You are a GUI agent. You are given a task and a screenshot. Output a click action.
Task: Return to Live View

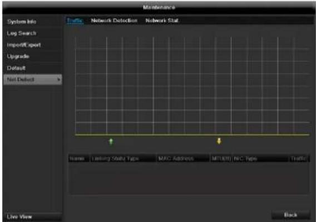pos(33,217)
